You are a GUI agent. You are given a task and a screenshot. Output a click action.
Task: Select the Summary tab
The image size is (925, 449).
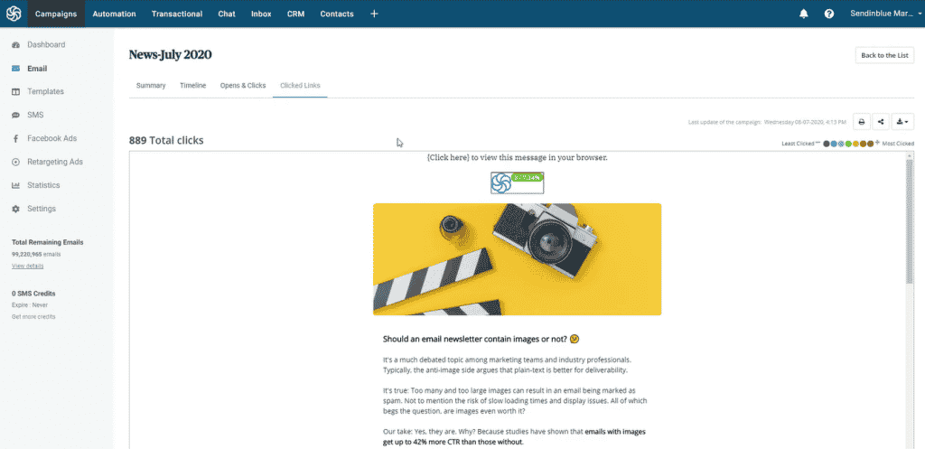(x=151, y=86)
